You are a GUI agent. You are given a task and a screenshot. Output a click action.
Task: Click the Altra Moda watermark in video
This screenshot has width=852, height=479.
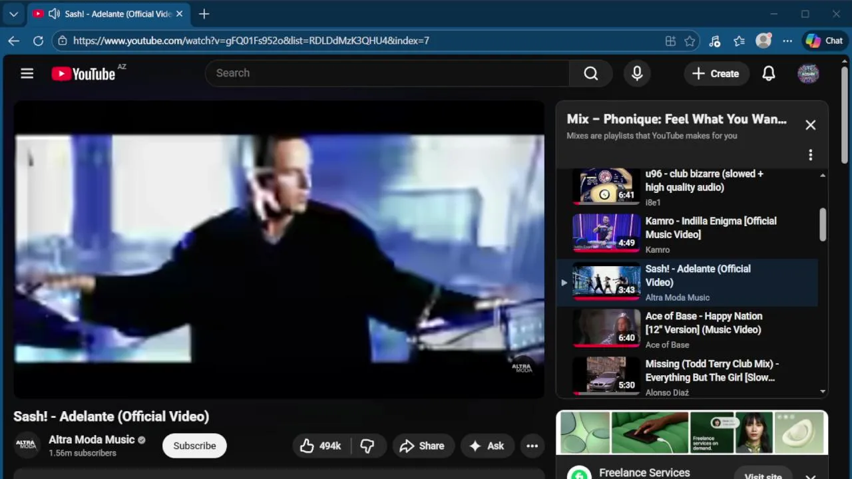tap(521, 367)
